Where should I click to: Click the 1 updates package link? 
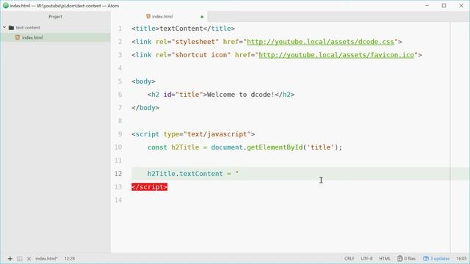pyautogui.click(x=436, y=259)
